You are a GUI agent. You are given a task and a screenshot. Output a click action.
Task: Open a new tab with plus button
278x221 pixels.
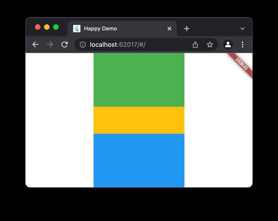coord(187,29)
